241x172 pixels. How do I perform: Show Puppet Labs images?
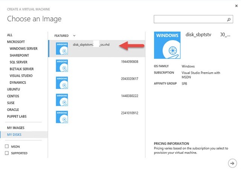tap(17, 116)
